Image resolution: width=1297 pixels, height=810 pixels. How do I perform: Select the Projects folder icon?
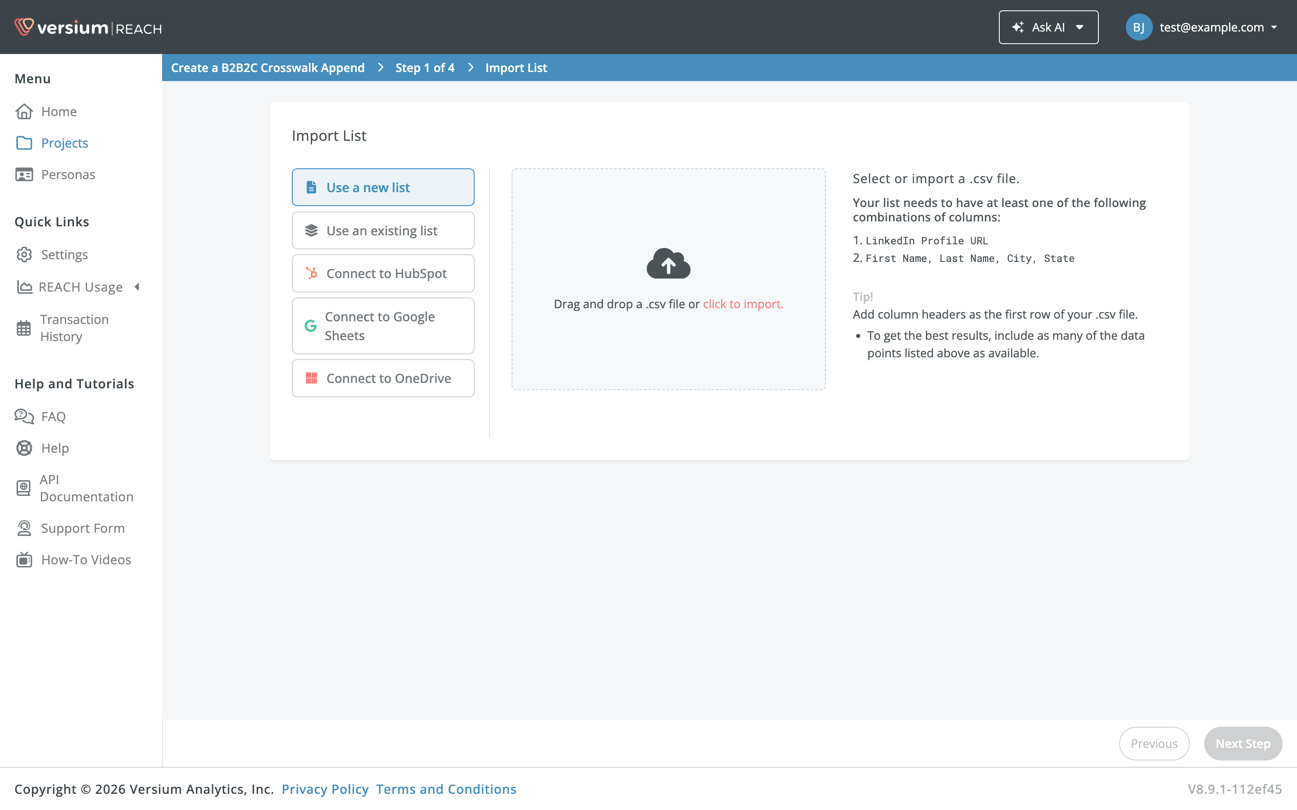(x=24, y=143)
